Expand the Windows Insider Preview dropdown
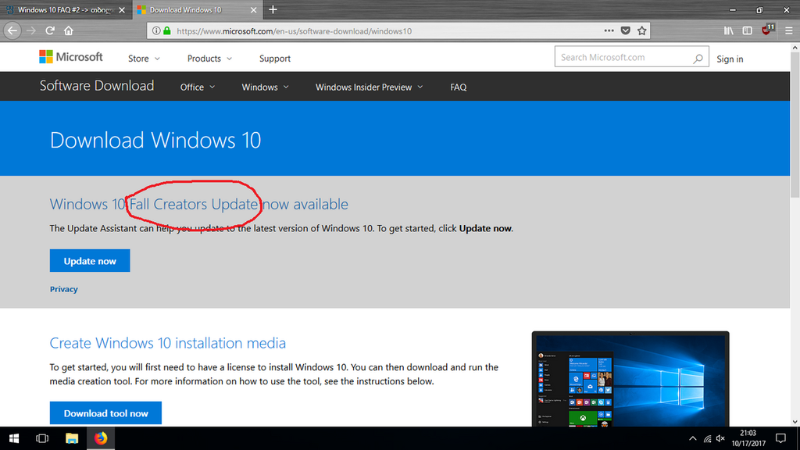This screenshot has height=450, width=800. (x=369, y=87)
